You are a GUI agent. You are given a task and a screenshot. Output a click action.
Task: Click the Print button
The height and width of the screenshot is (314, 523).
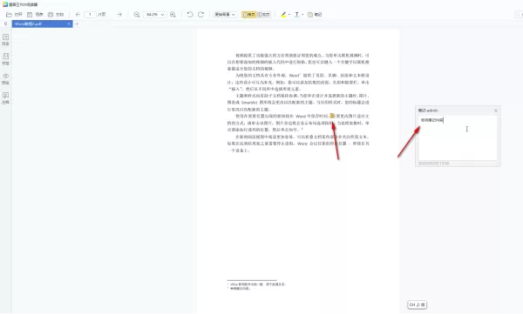56,15
